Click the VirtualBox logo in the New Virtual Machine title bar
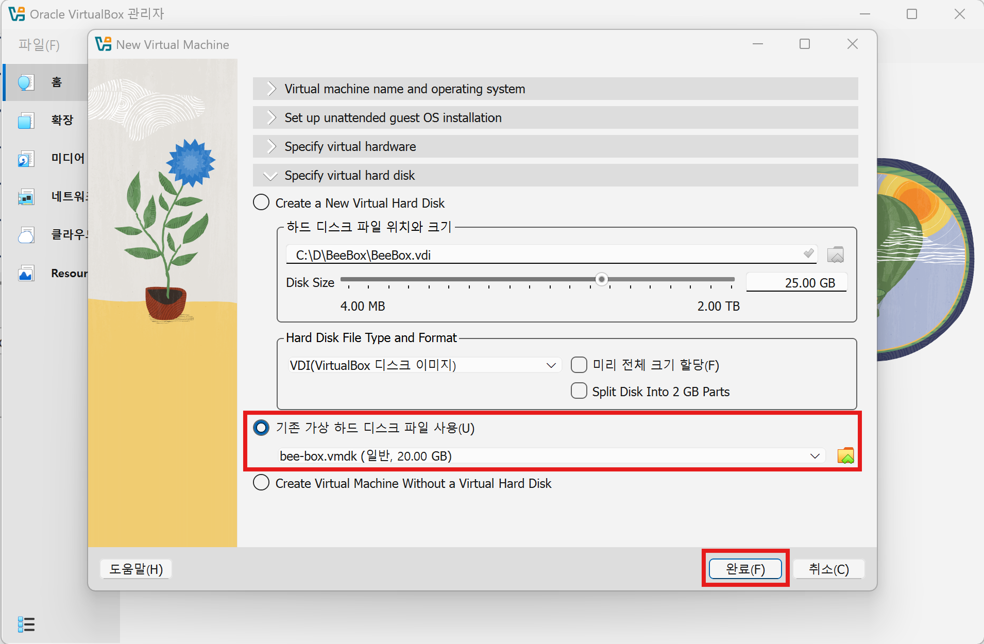 [103, 44]
